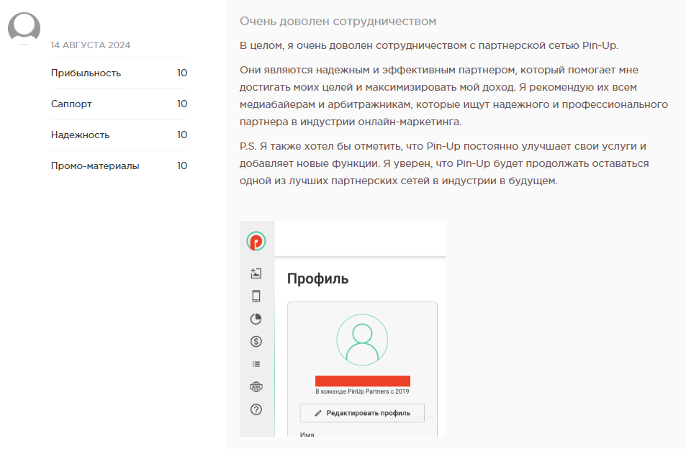The height and width of the screenshot is (449, 686).
Task: Open the pie chart statistics icon
Action: [x=256, y=319]
